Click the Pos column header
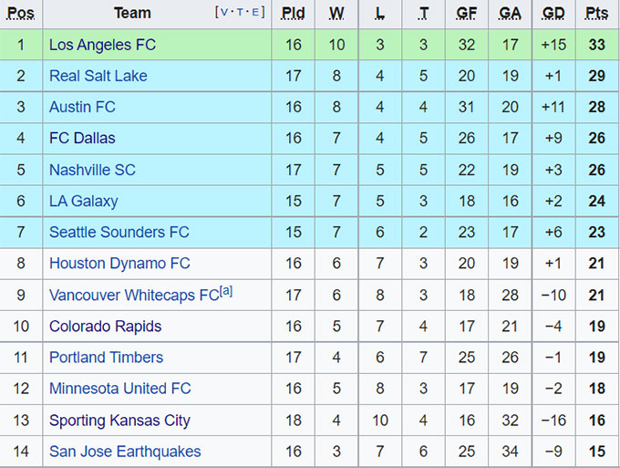The height and width of the screenshot is (468, 620). (x=21, y=14)
